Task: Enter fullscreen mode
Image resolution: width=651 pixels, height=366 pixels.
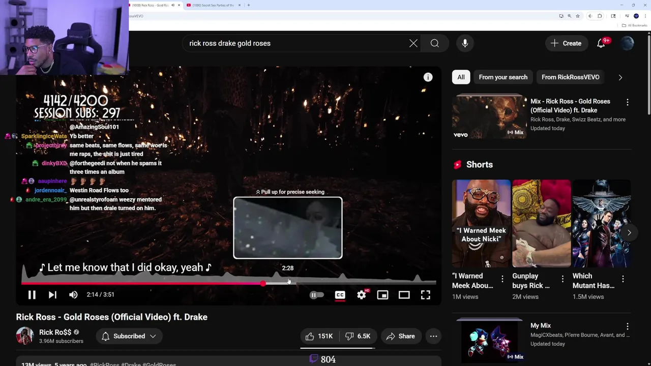Action: [425, 295]
